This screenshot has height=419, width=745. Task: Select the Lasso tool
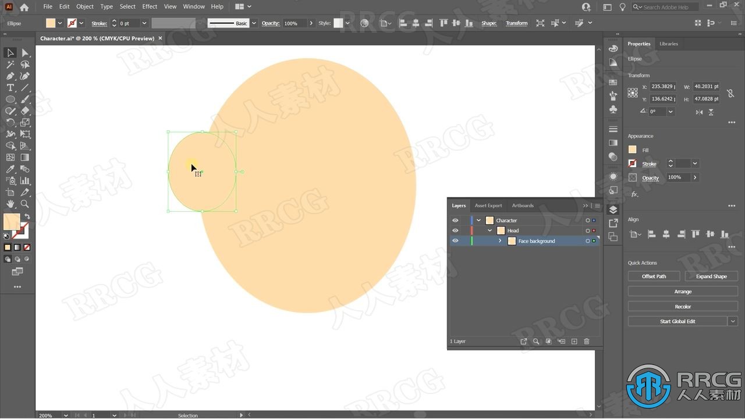pyautogui.click(x=25, y=65)
